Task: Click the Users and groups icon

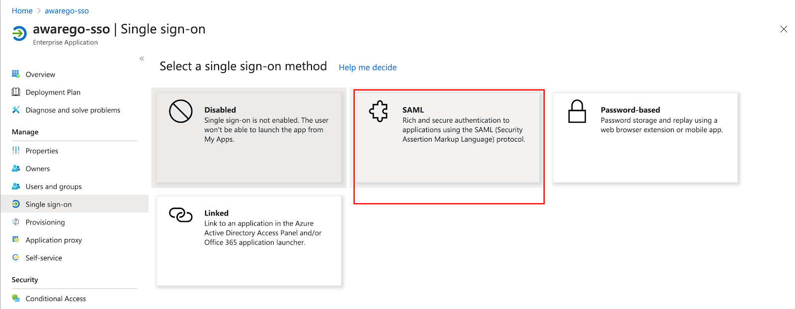Action: click(16, 186)
